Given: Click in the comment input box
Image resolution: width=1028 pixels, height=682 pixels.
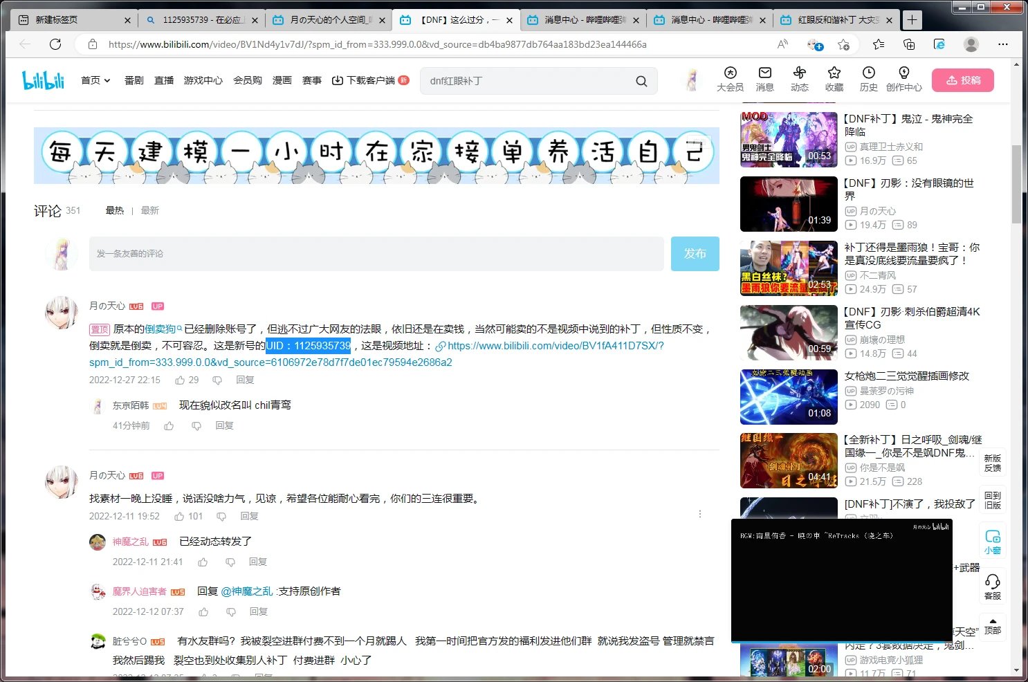Looking at the screenshot, I should (376, 254).
